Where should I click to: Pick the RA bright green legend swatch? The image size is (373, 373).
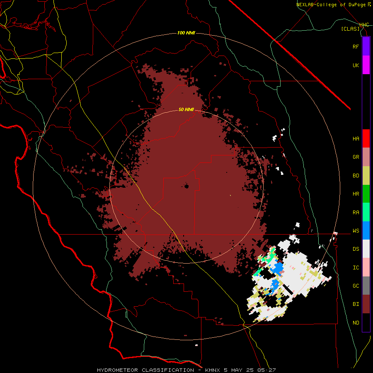(x=366, y=212)
